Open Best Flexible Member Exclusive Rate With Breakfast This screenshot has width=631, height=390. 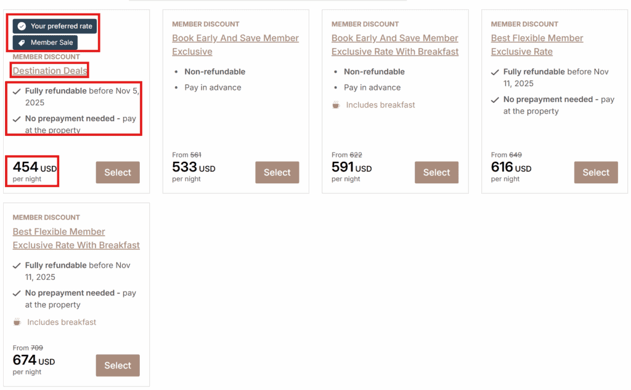[x=76, y=238]
